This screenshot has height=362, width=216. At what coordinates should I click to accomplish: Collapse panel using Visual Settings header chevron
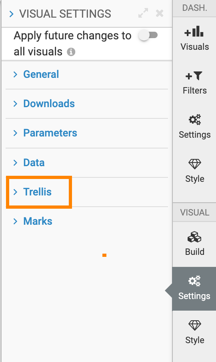(x=12, y=14)
